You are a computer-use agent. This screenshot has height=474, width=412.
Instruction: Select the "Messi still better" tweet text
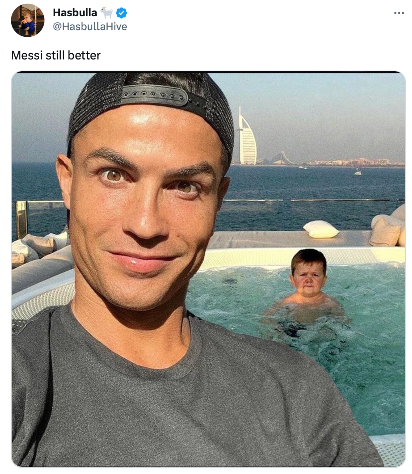(x=56, y=55)
